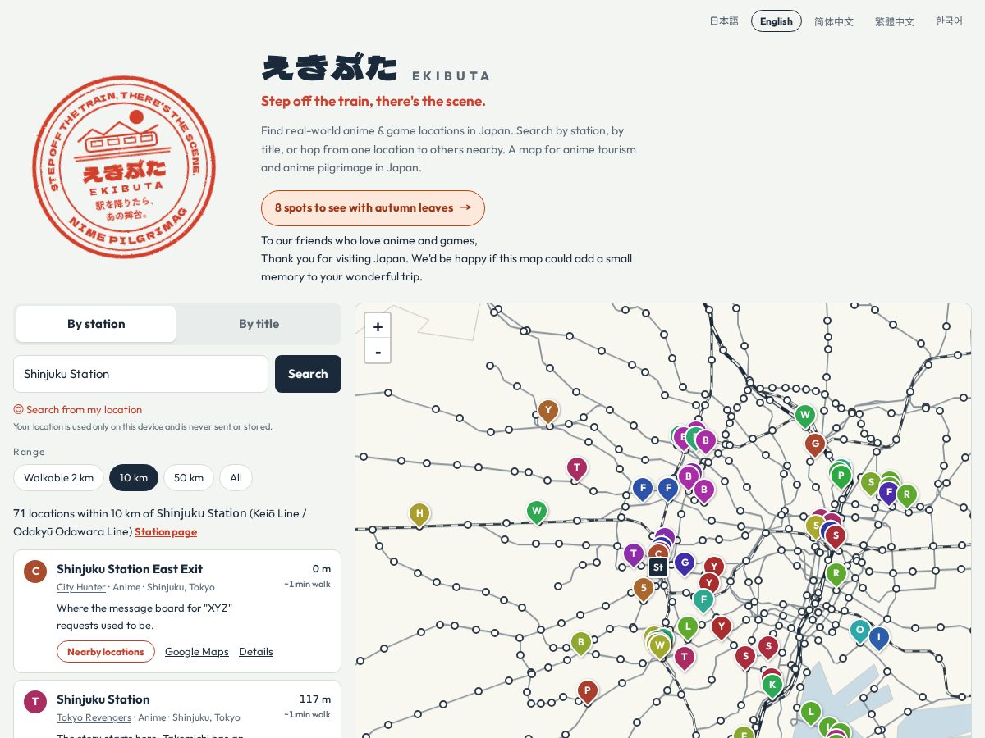The height and width of the screenshot is (738, 985).
Task: Switch language to 繁體中文
Action: [x=895, y=21]
